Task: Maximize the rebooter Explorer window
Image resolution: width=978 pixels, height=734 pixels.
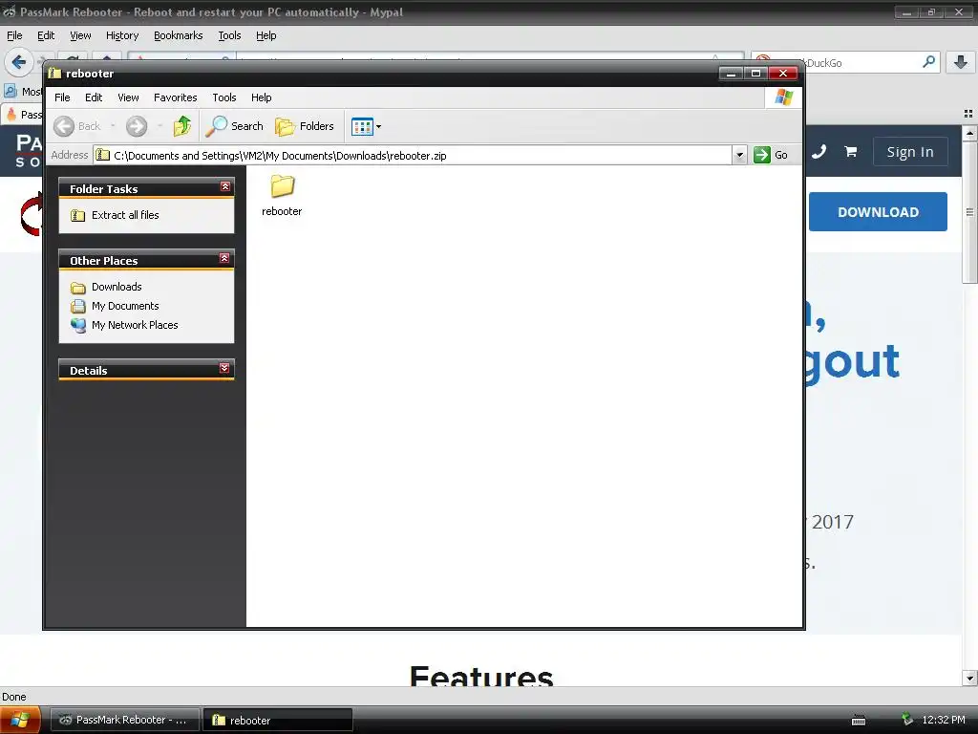Action: point(756,74)
